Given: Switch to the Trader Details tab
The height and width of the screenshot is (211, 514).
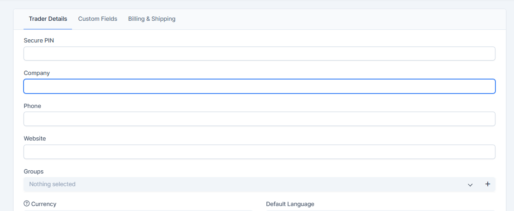Looking at the screenshot, I should tap(48, 19).
